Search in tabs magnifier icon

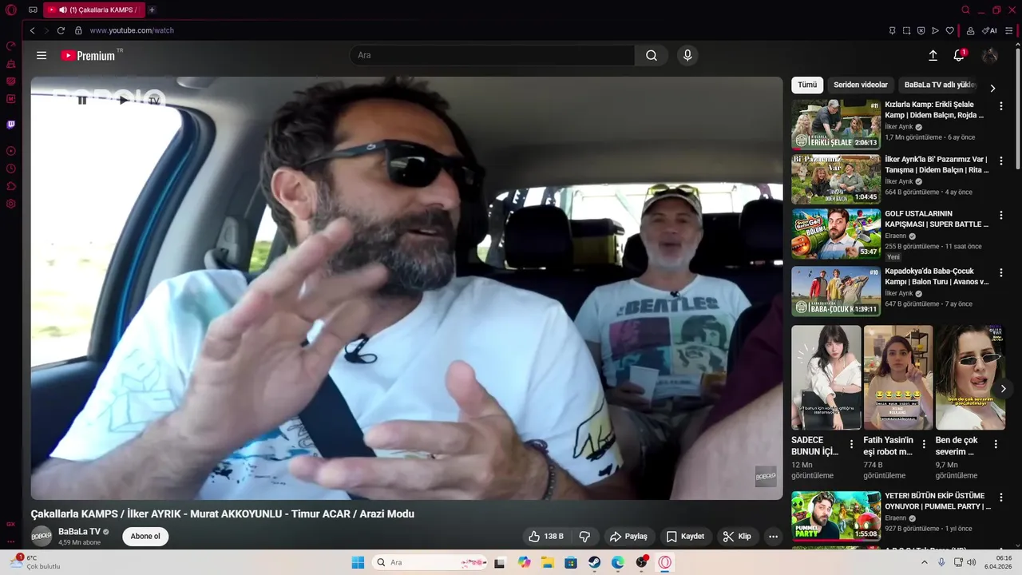point(965,10)
